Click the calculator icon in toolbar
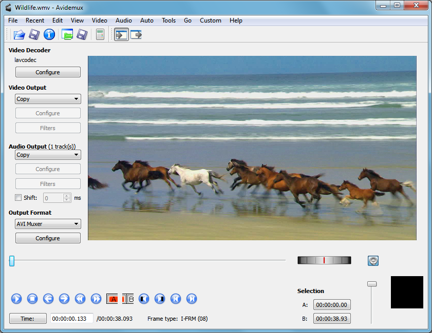This screenshot has height=333, width=432. click(x=100, y=35)
